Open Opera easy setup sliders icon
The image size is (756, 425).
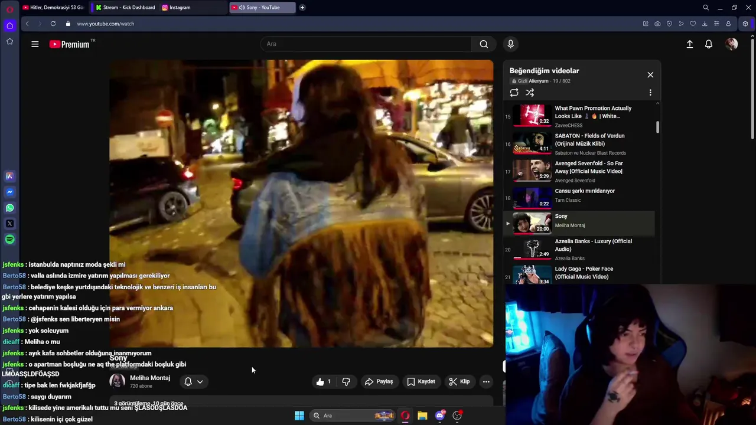716,24
